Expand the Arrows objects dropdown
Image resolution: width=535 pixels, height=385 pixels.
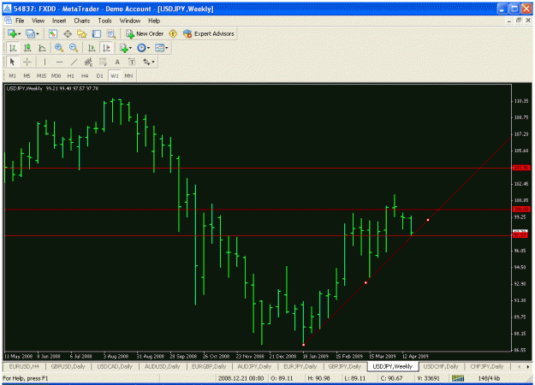(x=153, y=62)
